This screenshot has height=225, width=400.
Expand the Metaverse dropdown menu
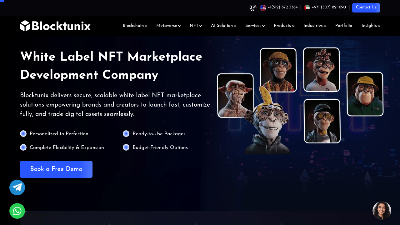(x=168, y=26)
